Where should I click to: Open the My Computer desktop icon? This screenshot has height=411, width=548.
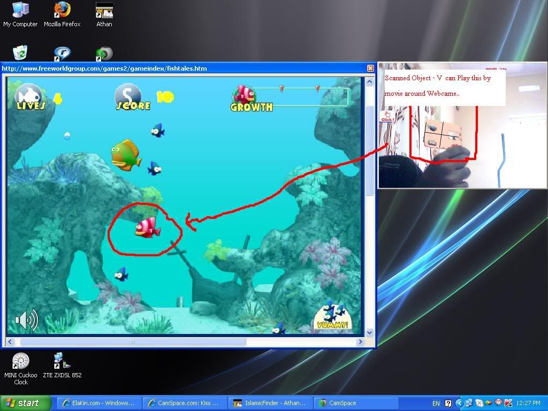(x=20, y=14)
